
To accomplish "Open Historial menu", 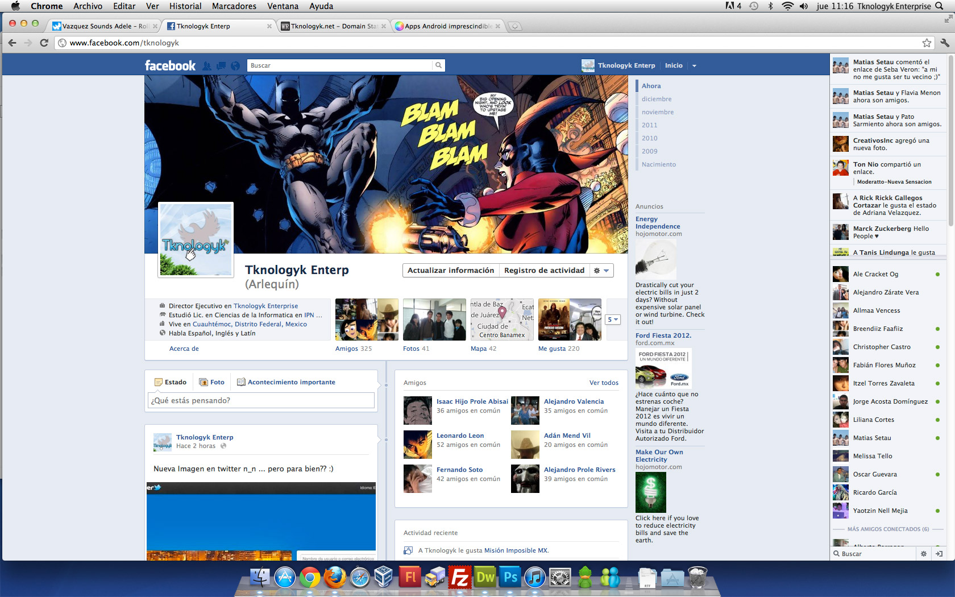I will pos(185,6).
